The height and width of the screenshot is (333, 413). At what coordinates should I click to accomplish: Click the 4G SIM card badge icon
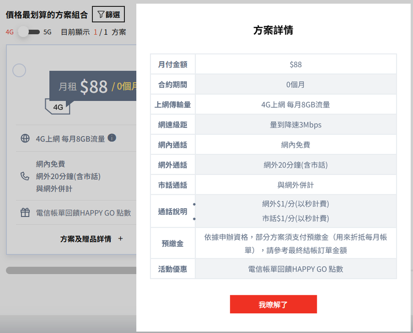coord(58,107)
